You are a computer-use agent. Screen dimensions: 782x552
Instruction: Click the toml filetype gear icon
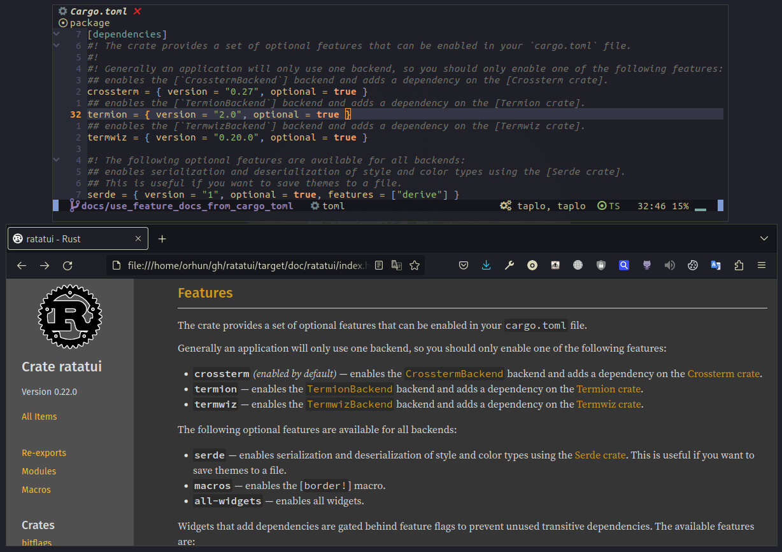pyautogui.click(x=315, y=206)
